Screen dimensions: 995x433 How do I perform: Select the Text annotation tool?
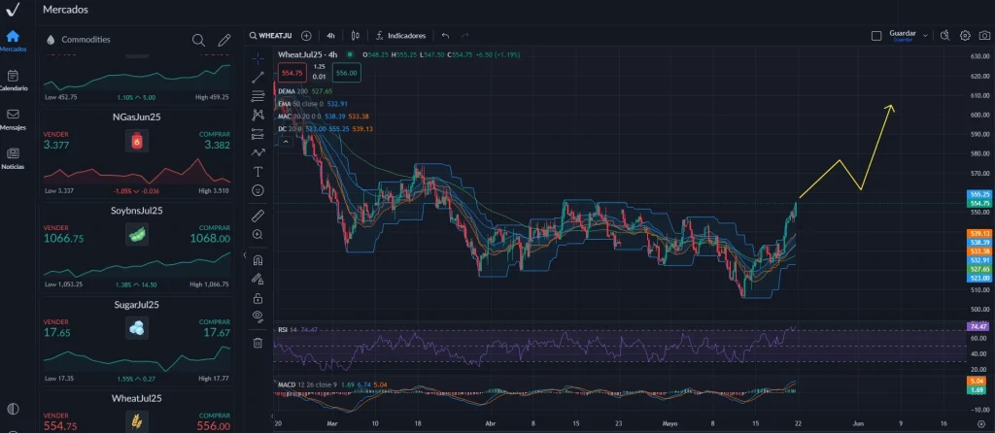click(257, 171)
